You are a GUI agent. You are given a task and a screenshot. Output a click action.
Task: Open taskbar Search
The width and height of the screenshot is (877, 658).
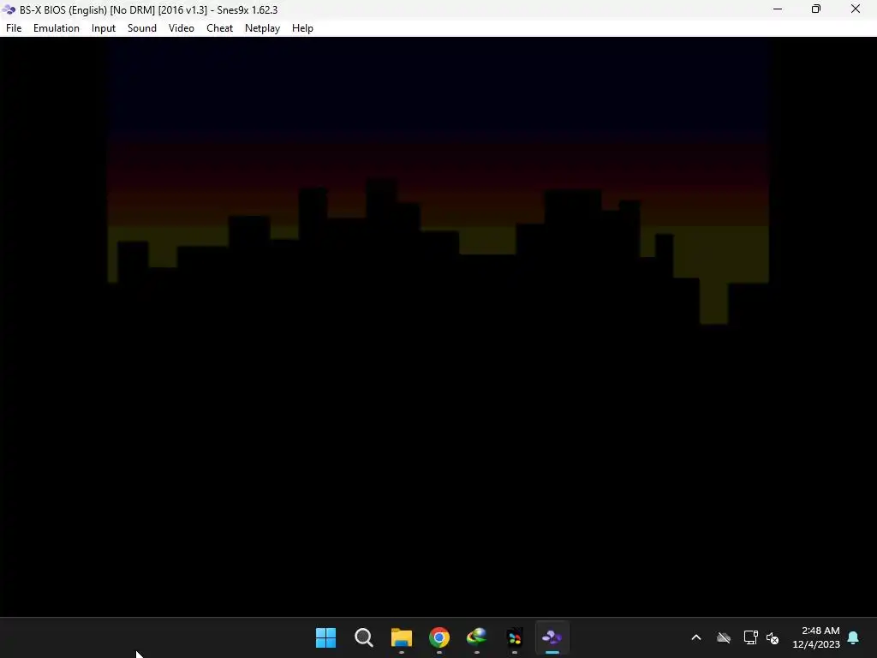[x=363, y=637]
